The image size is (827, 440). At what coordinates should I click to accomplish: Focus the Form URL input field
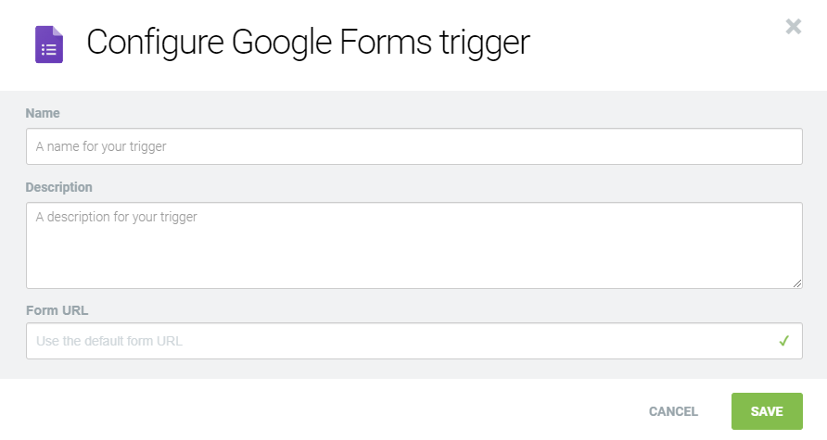point(399,341)
